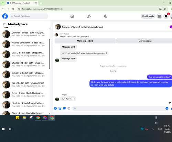Open conversation information purple icon
The image size is (172, 142).
[171, 27]
